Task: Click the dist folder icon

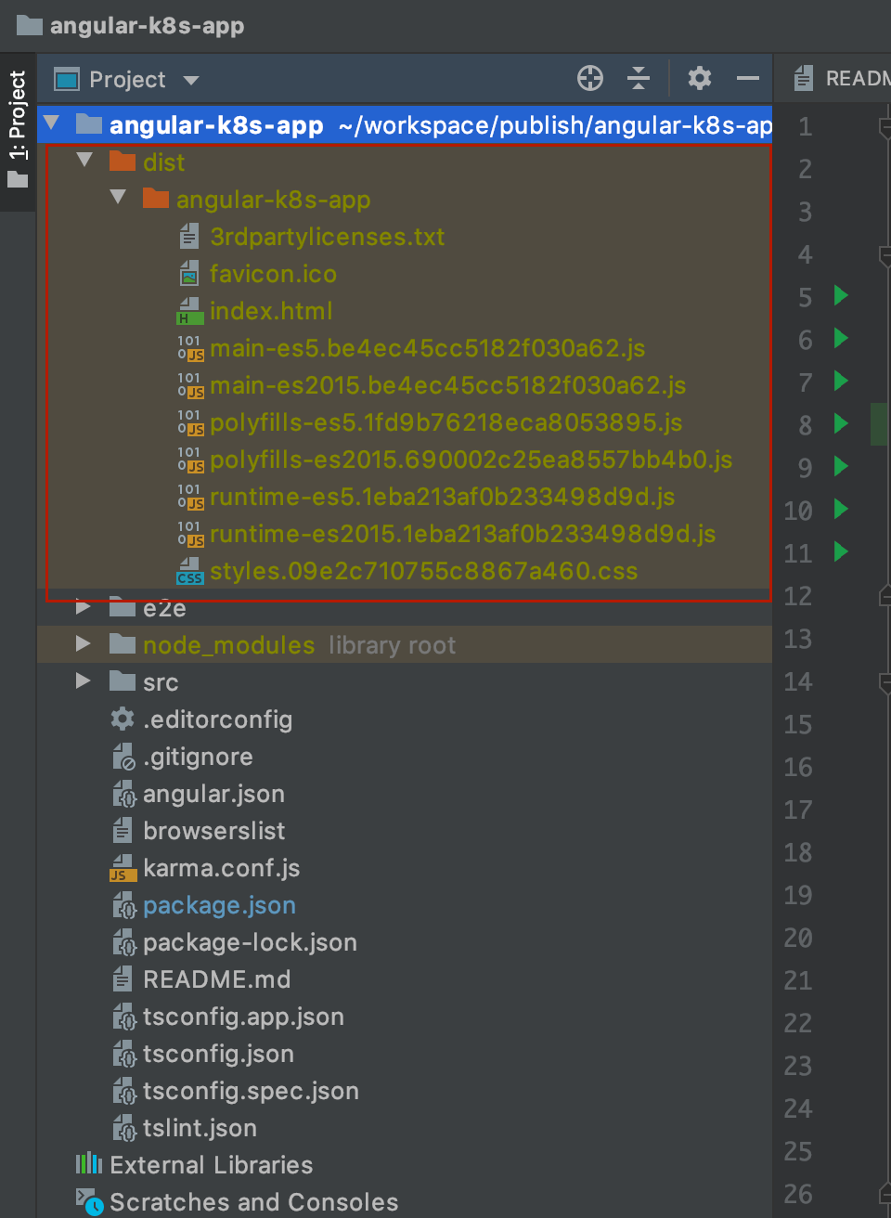Action: click(123, 161)
